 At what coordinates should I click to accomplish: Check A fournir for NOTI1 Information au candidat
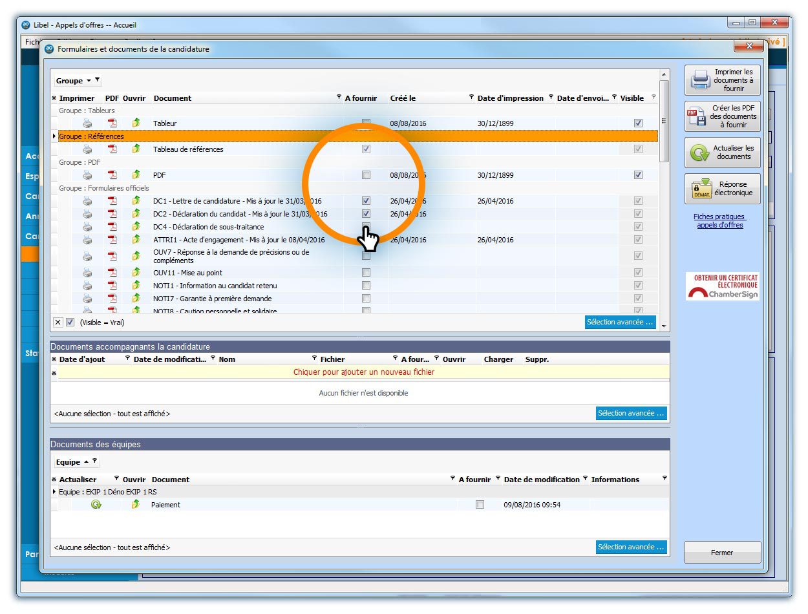point(366,286)
